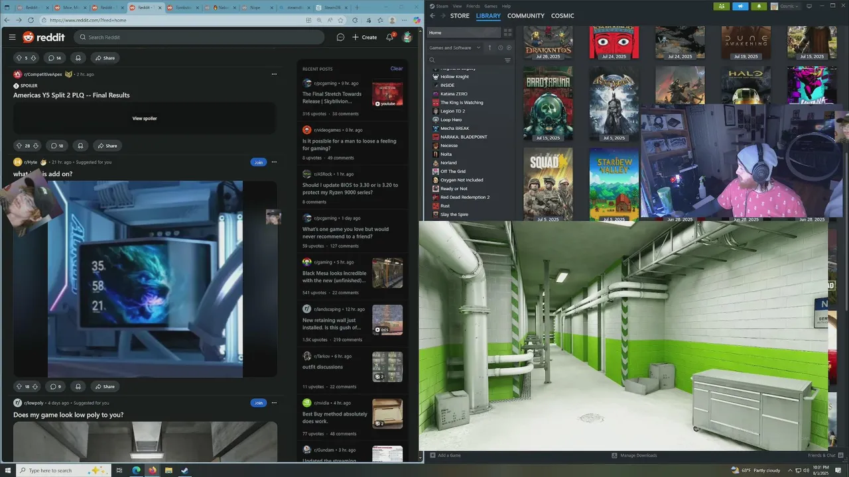Click the Create post button on Reddit
849x477 pixels.
pos(365,37)
